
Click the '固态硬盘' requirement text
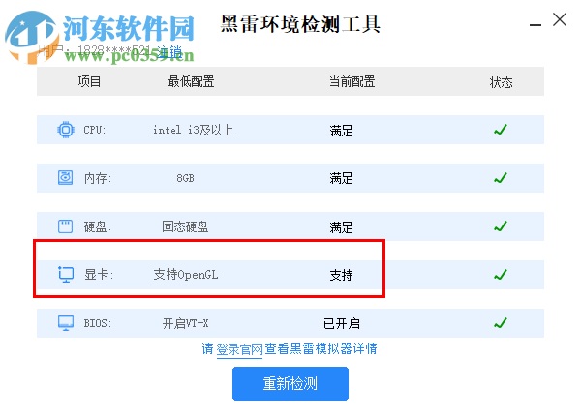[x=185, y=226]
